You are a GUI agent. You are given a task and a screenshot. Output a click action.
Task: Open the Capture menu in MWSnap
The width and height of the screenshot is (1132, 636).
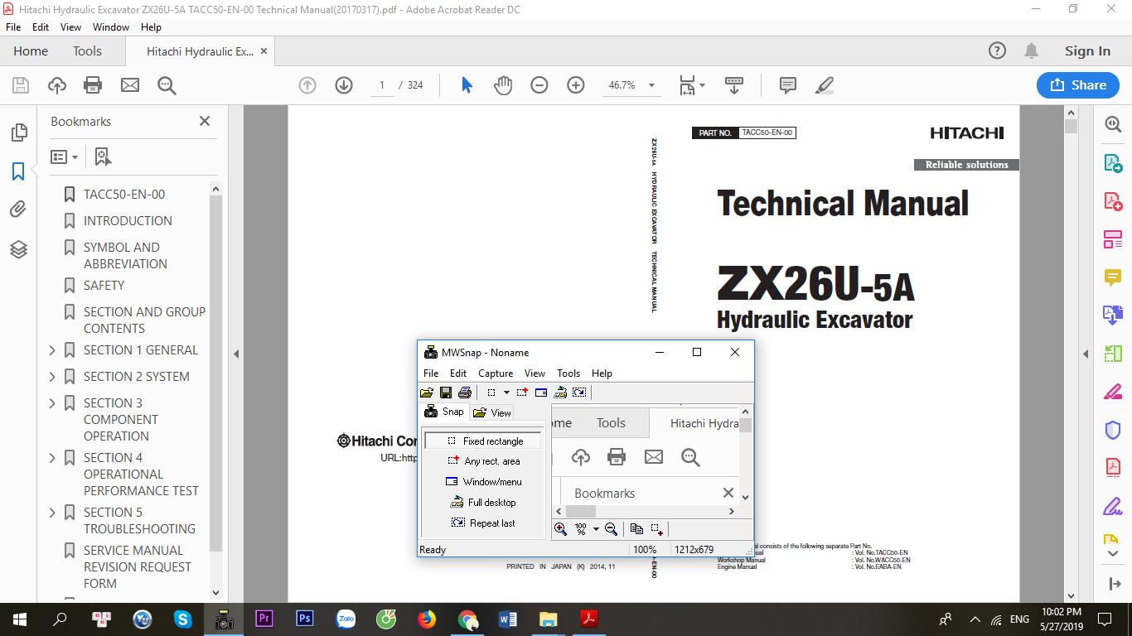pos(495,373)
